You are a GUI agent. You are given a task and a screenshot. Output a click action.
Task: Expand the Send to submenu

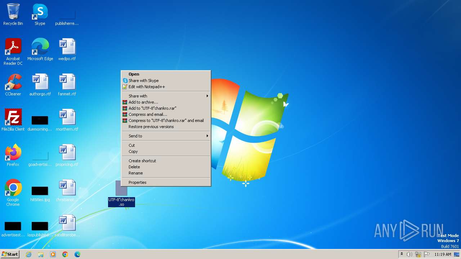[166, 136]
